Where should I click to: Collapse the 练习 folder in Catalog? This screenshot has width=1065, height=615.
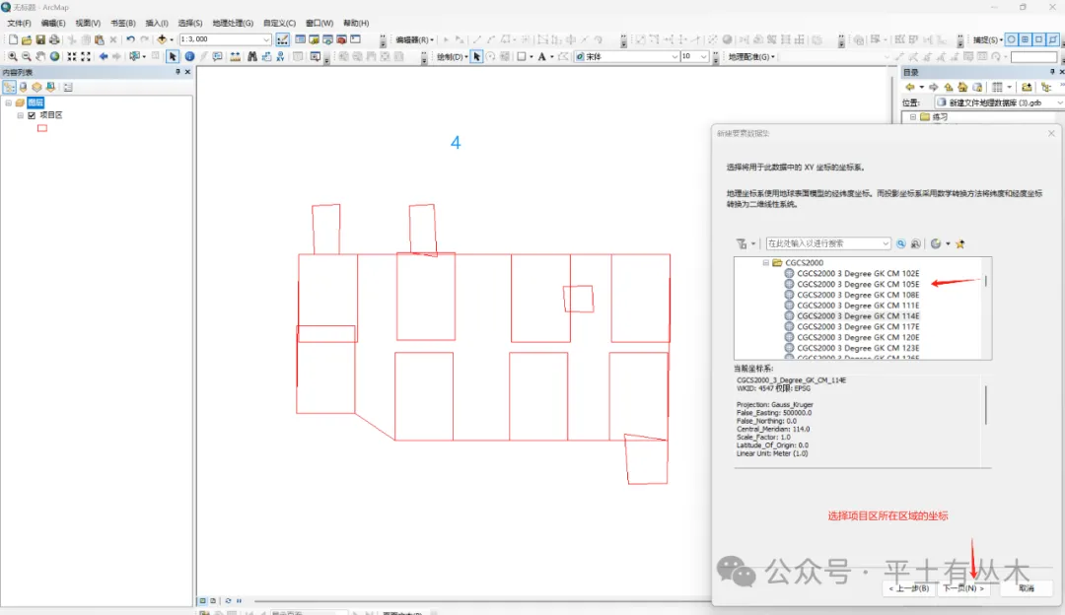tap(913, 116)
